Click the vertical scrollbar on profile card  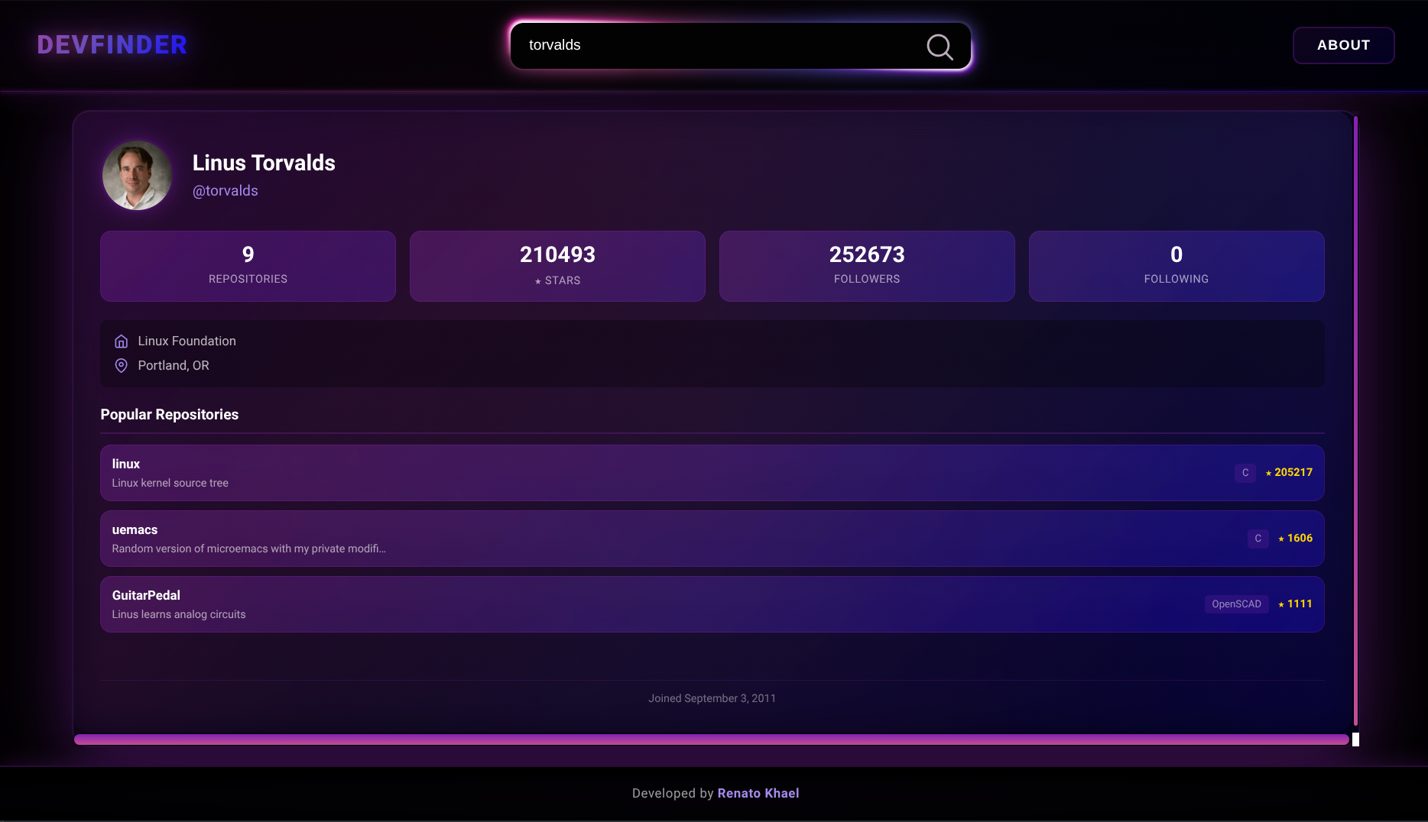(1355, 420)
